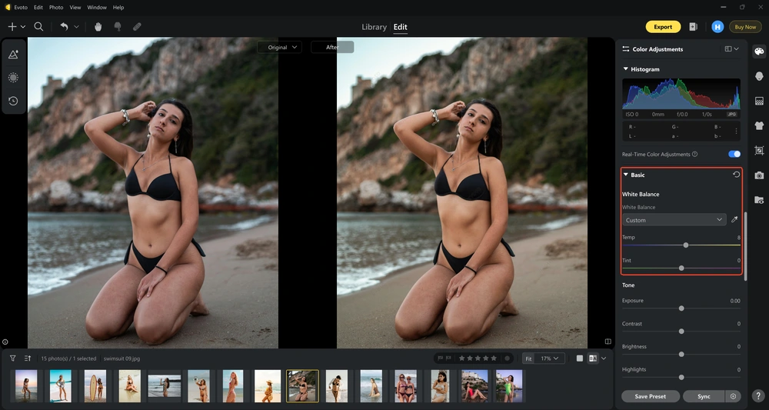
Task: Open the H user account avatar
Action: 717,27
